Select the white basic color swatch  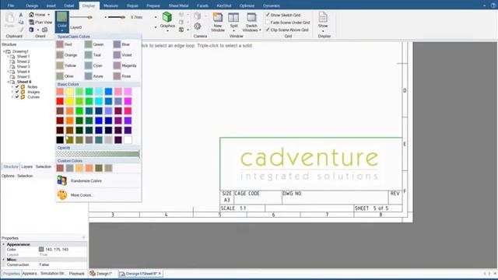point(128,140)
